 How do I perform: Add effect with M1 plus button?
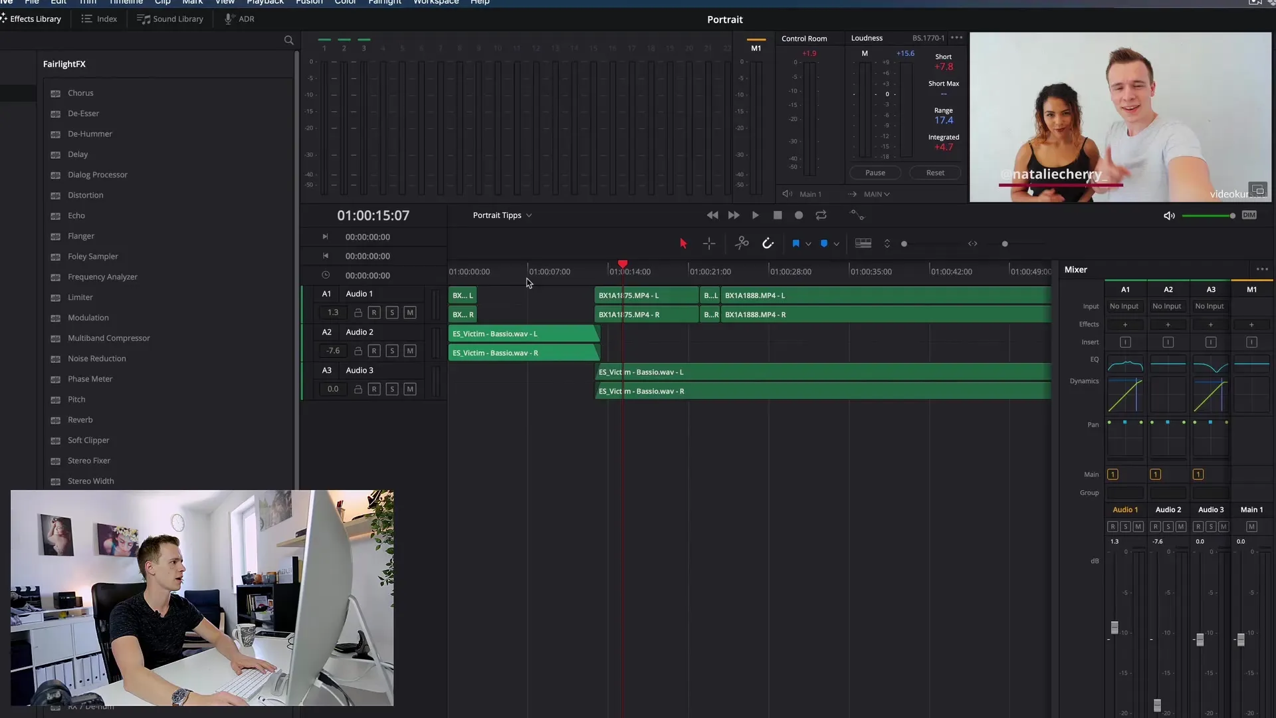(1251, 324)
